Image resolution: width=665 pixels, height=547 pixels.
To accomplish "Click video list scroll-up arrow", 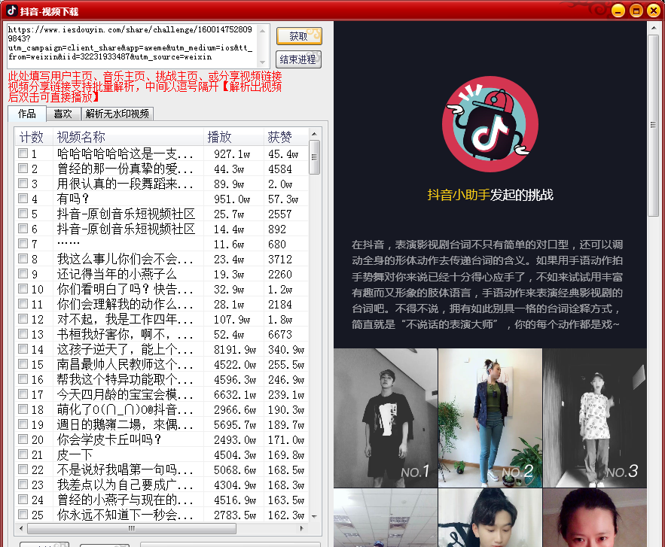I will tap(314, 134).
